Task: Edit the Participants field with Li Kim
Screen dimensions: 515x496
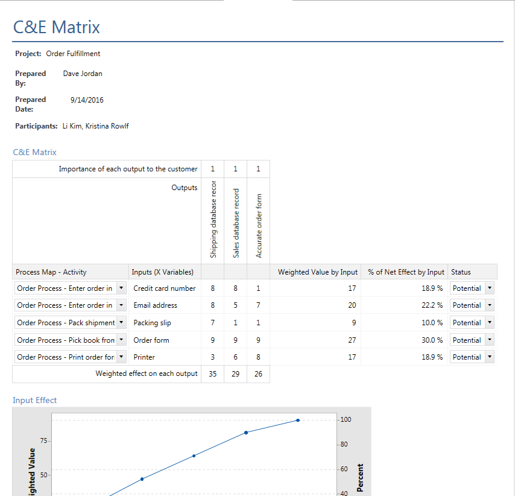Action: tap(95, 126)
